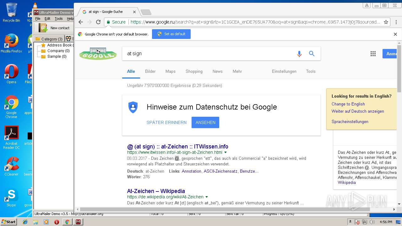Click the voice search microphone icon

[299, 54]
